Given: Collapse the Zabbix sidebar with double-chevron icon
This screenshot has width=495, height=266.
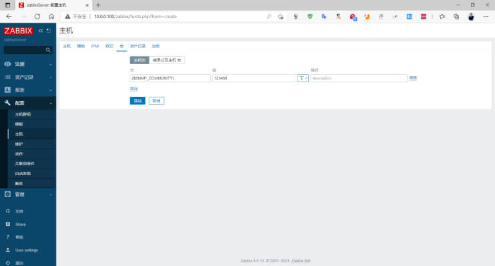Looking at the screenshot, I should [x=41, y=31].
